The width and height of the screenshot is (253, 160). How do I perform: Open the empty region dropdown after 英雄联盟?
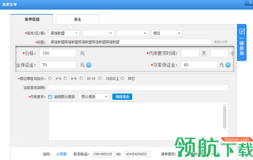click(98, 33)
